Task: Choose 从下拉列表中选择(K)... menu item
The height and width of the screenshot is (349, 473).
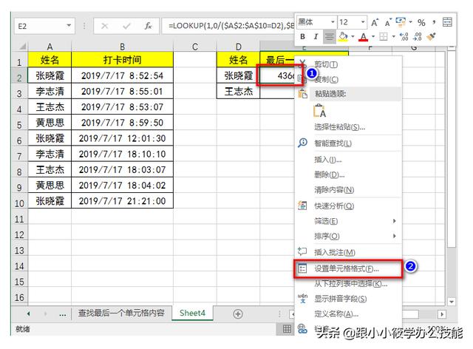Action: 348,284
